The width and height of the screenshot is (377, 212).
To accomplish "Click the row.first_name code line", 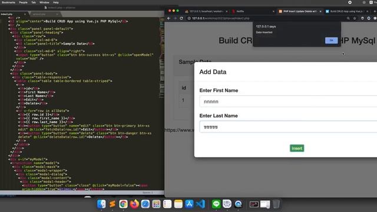I will 47,118.
